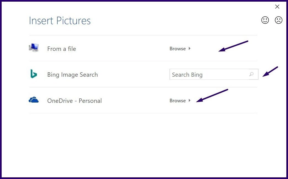This screenshot has width=288, height=179.
Task: Start an image search using the search icon
Action: pos(252,74)
